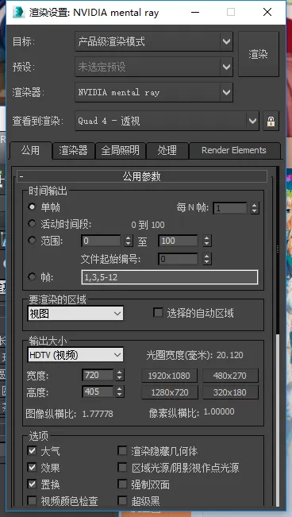Select the 单帧 single frame radio button
The width and height of the screenshot is (292, 517).
click(x=32, y=207)
